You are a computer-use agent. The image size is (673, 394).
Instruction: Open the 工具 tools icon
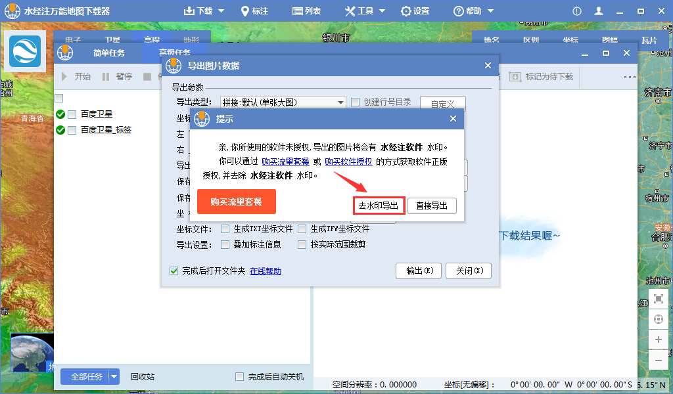click(351, 11)
